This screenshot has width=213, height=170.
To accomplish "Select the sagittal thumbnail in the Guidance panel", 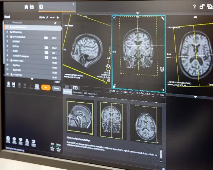I will click(80, 118).
